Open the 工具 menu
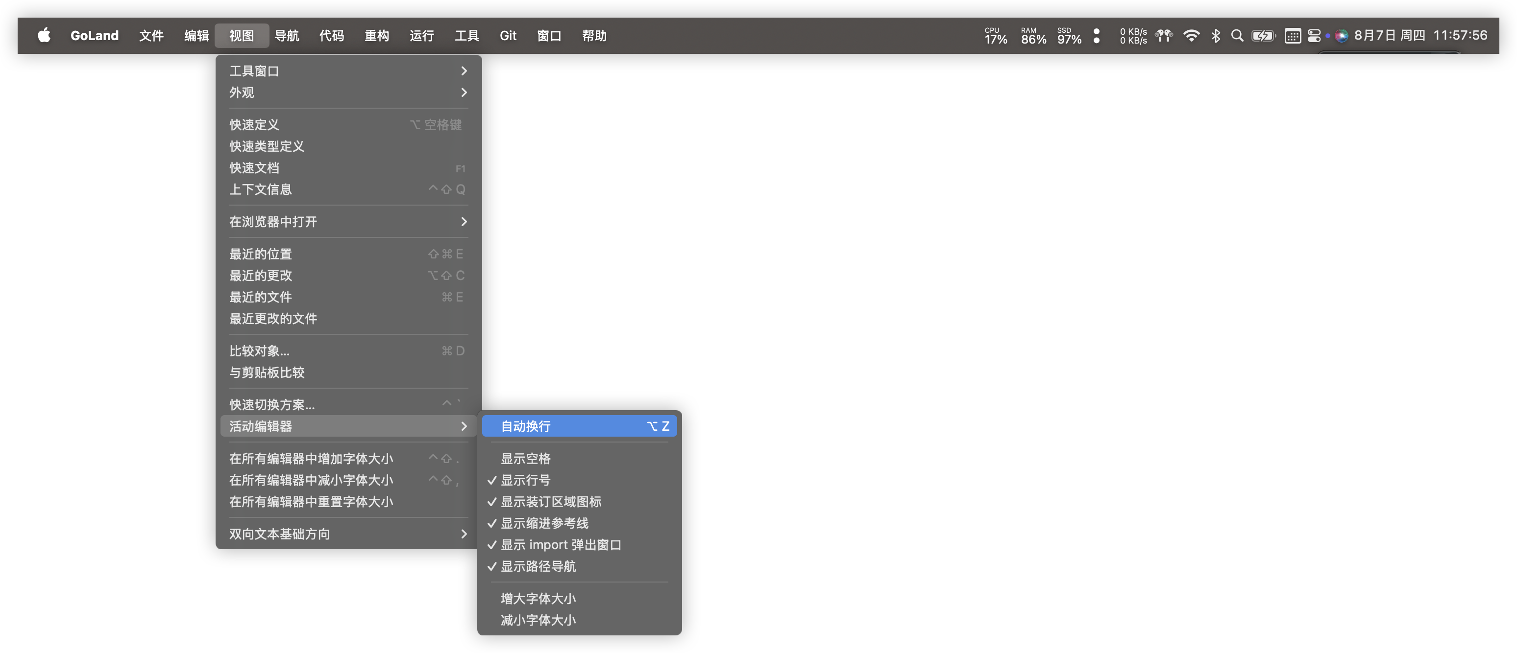The height and width of the screenshot is (653, 1517). pos(467,35)
